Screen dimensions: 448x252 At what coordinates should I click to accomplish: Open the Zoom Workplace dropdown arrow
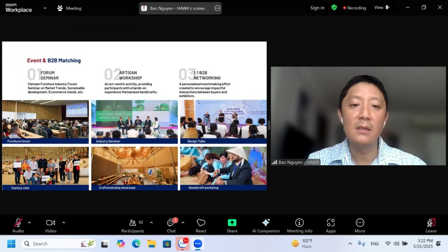45,8
